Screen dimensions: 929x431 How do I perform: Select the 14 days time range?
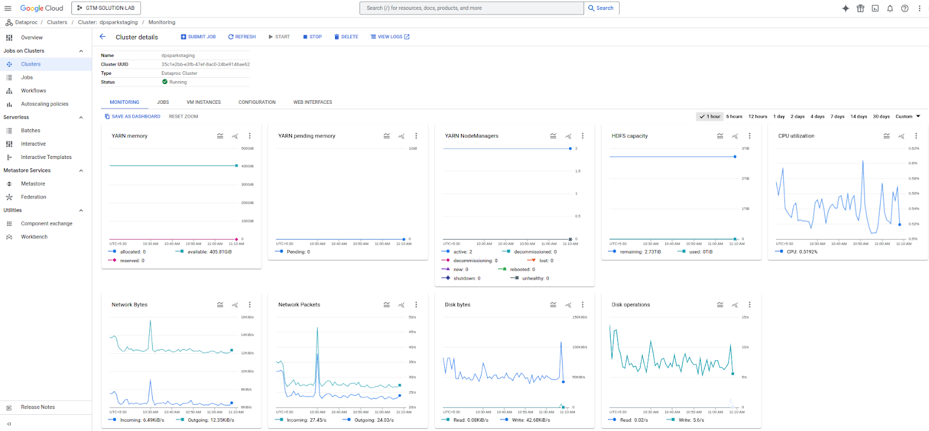click(x=859, y=117)
